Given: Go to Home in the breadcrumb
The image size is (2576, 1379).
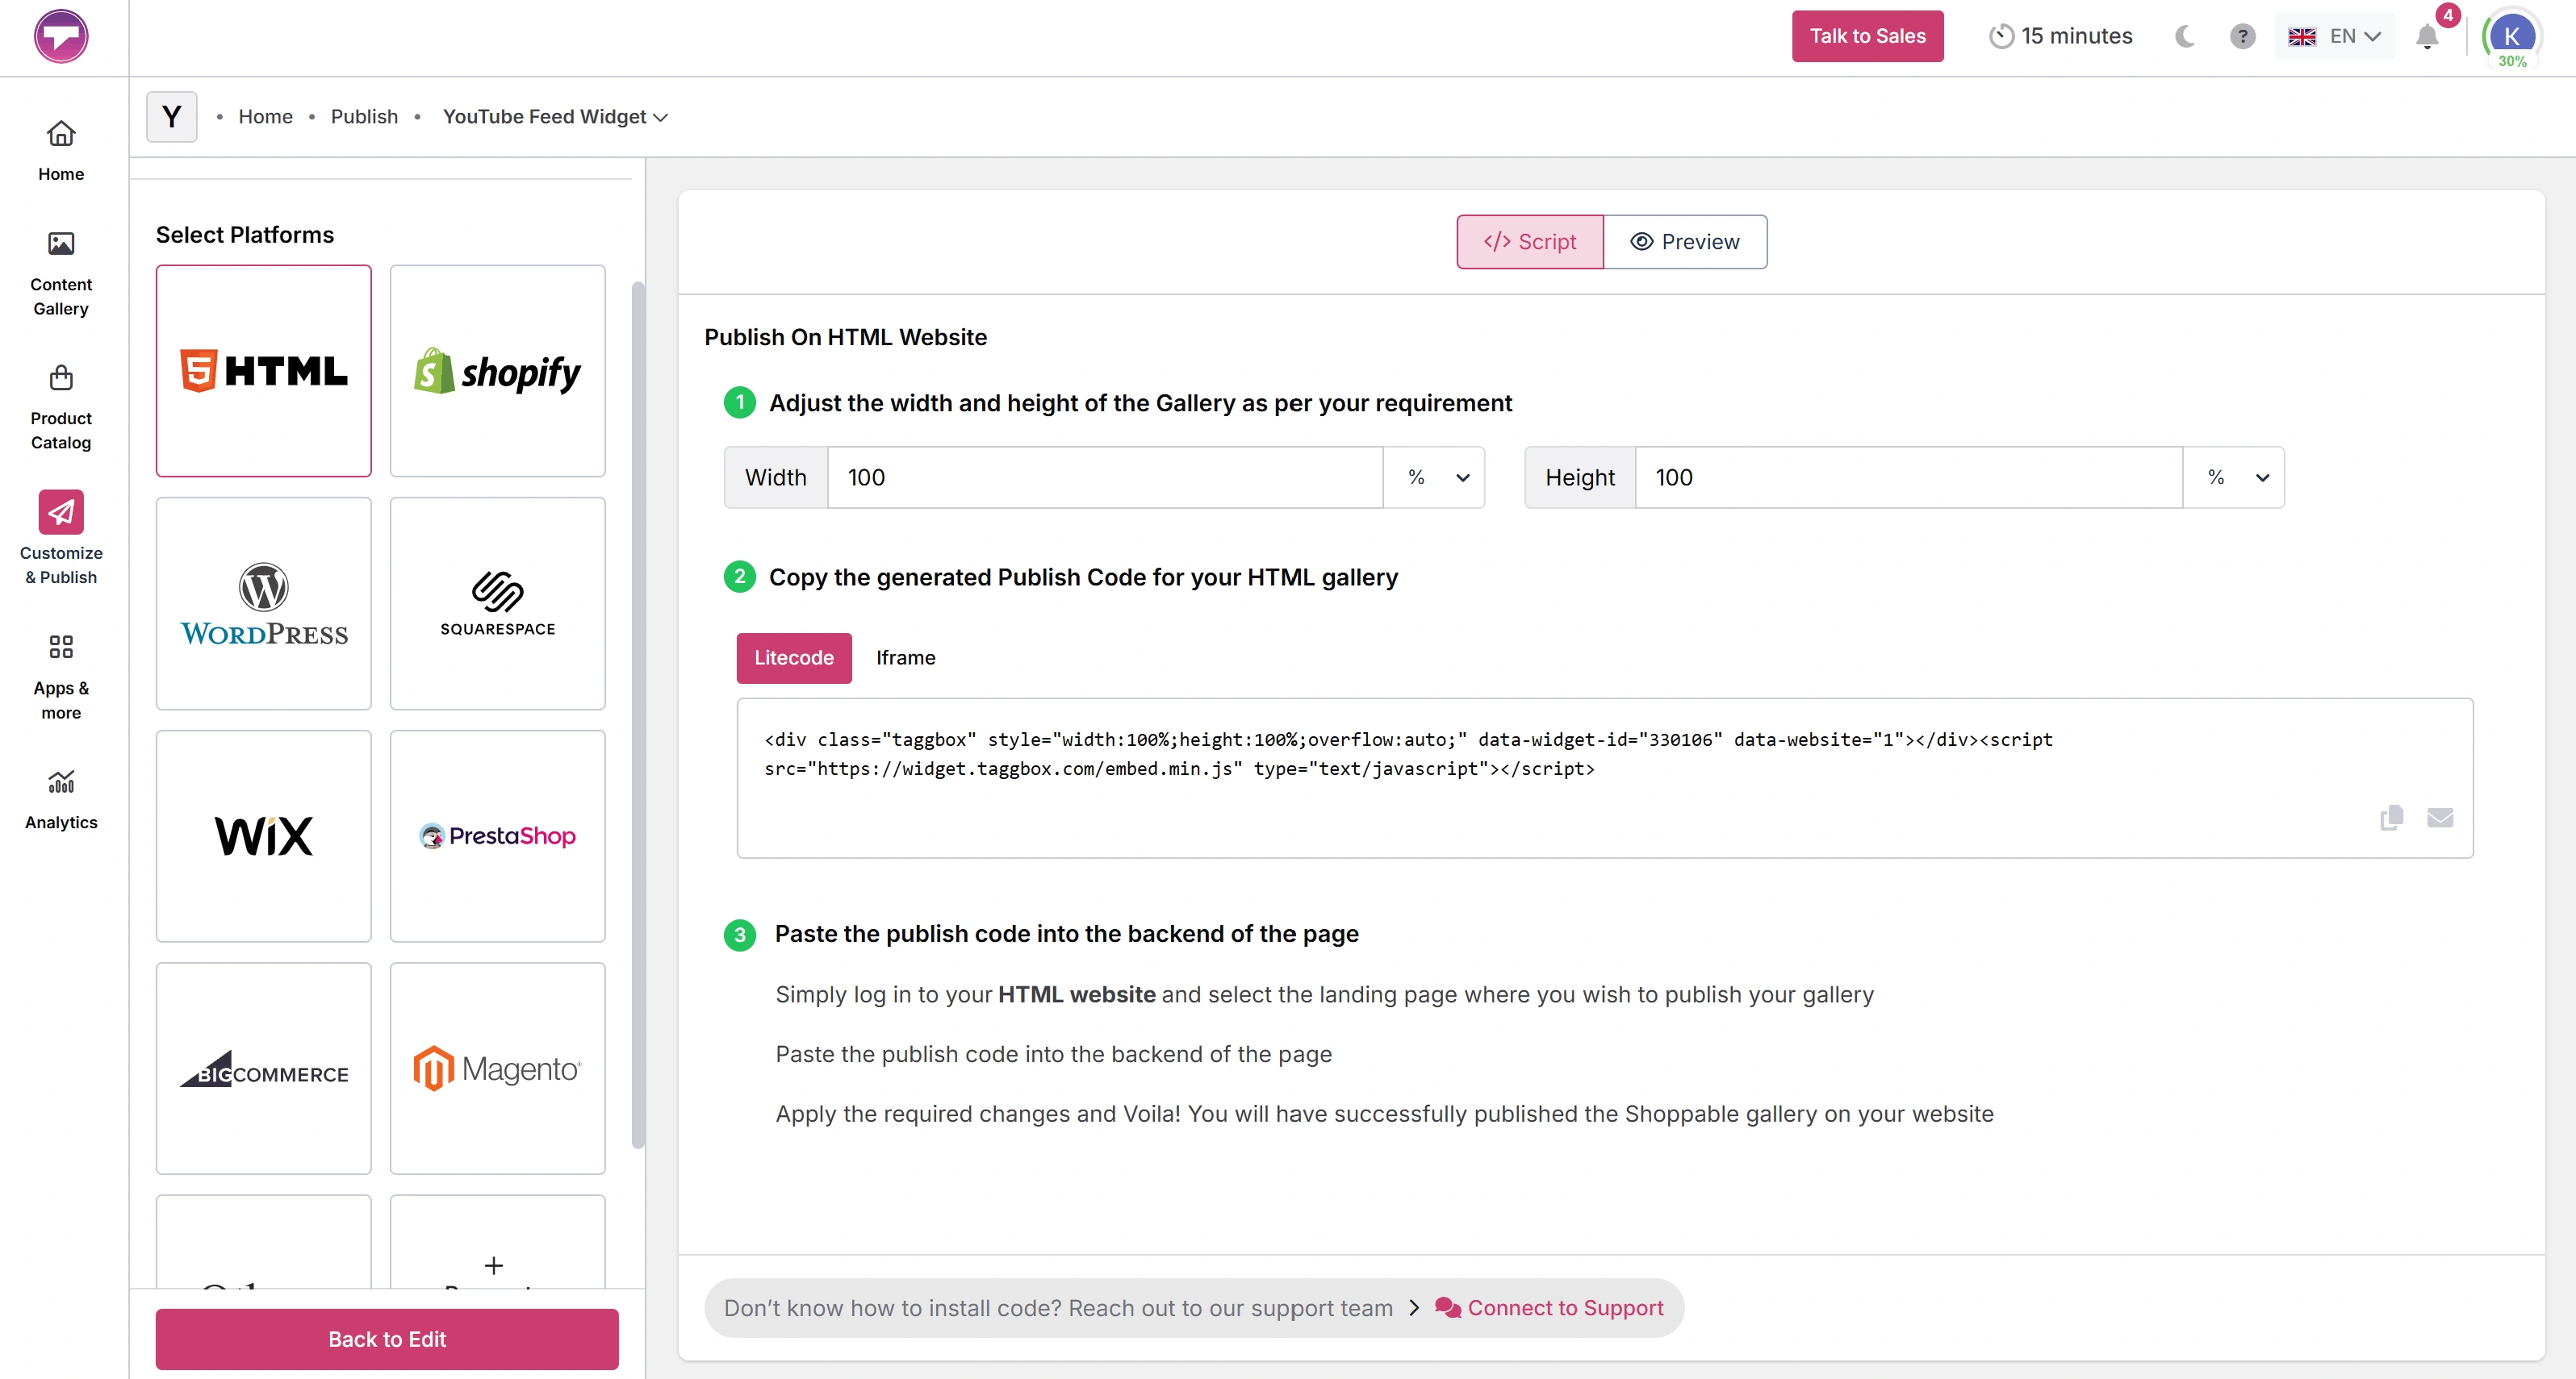Looking at the screenshot, I should (x=266, y=117).
